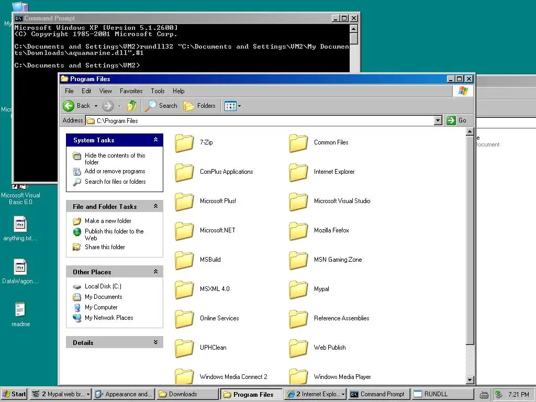Collapse the Other Places panel
The image size is (536, 402).
click(x=155, y=272)
